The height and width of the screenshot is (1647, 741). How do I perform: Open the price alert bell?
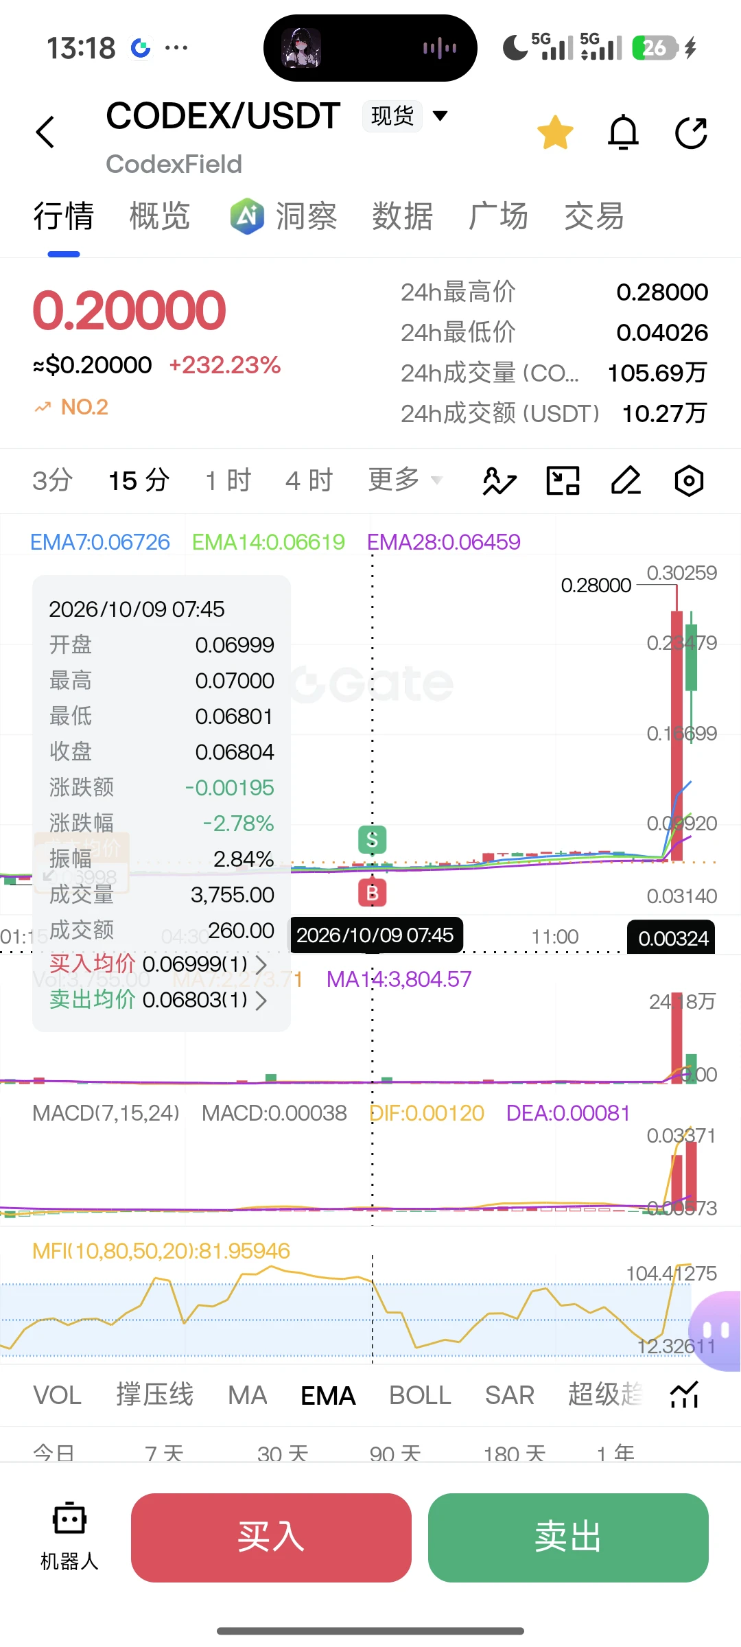pos(623,132)
